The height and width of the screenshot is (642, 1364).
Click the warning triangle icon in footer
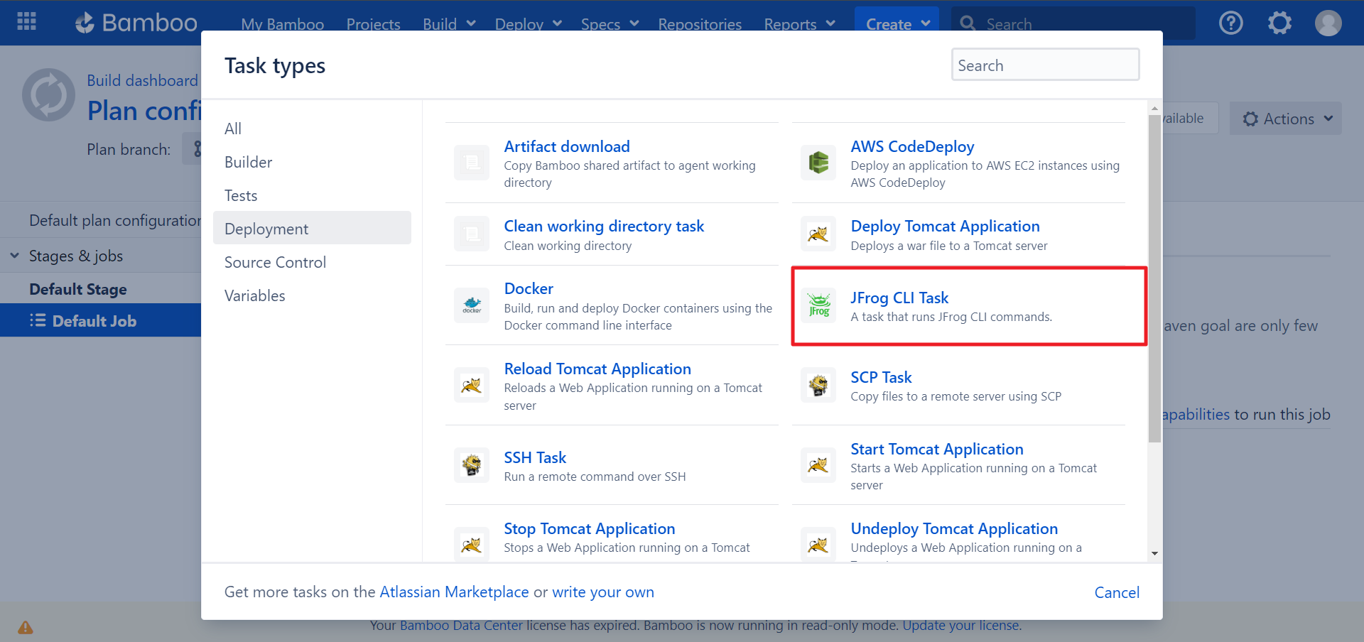[26, 627]
